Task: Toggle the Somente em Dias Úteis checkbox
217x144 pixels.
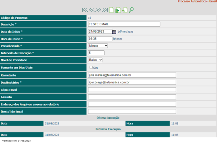Action: [x=91, y=67]
